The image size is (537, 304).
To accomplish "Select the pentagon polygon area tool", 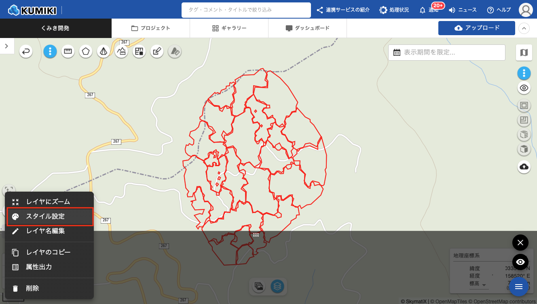I will 86,51.
